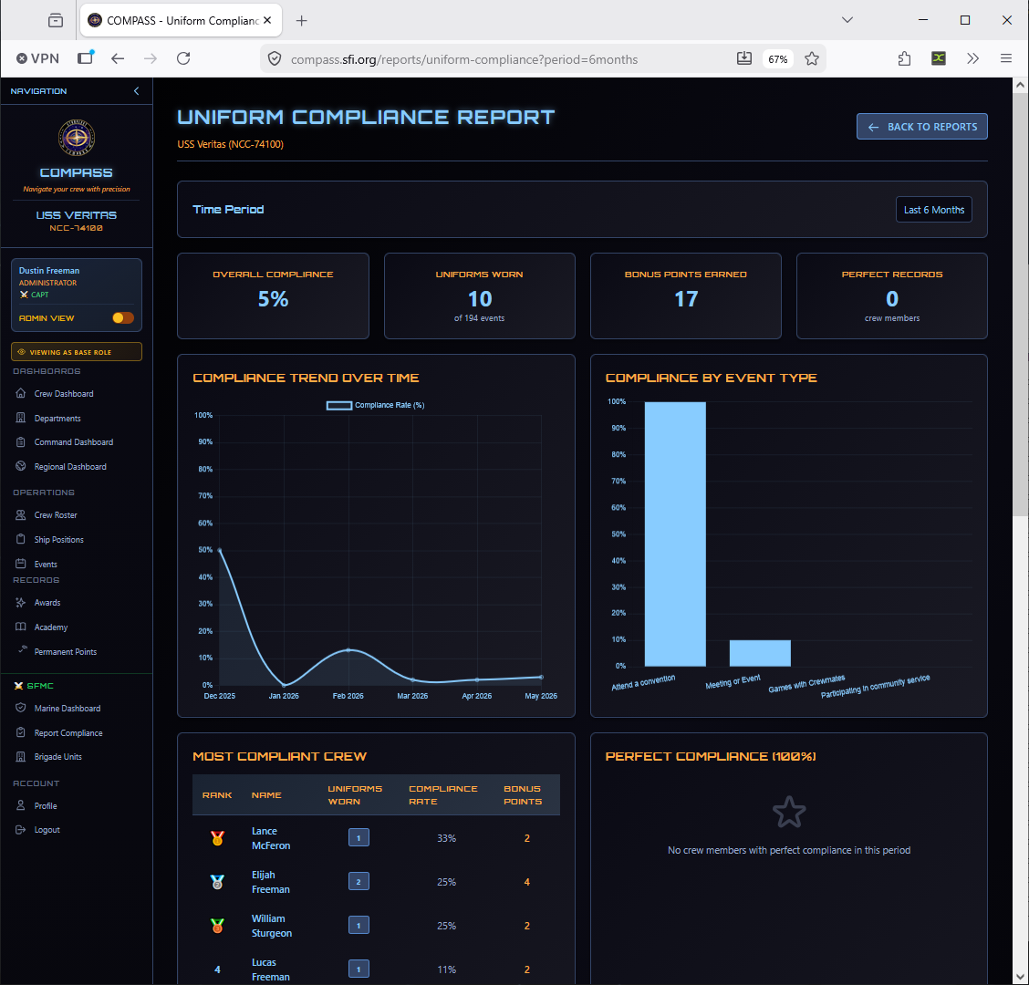Viewport: 1029px width, 985px height.
Task: Click the Overall Compliance 5% value
Action: (273, 299)
